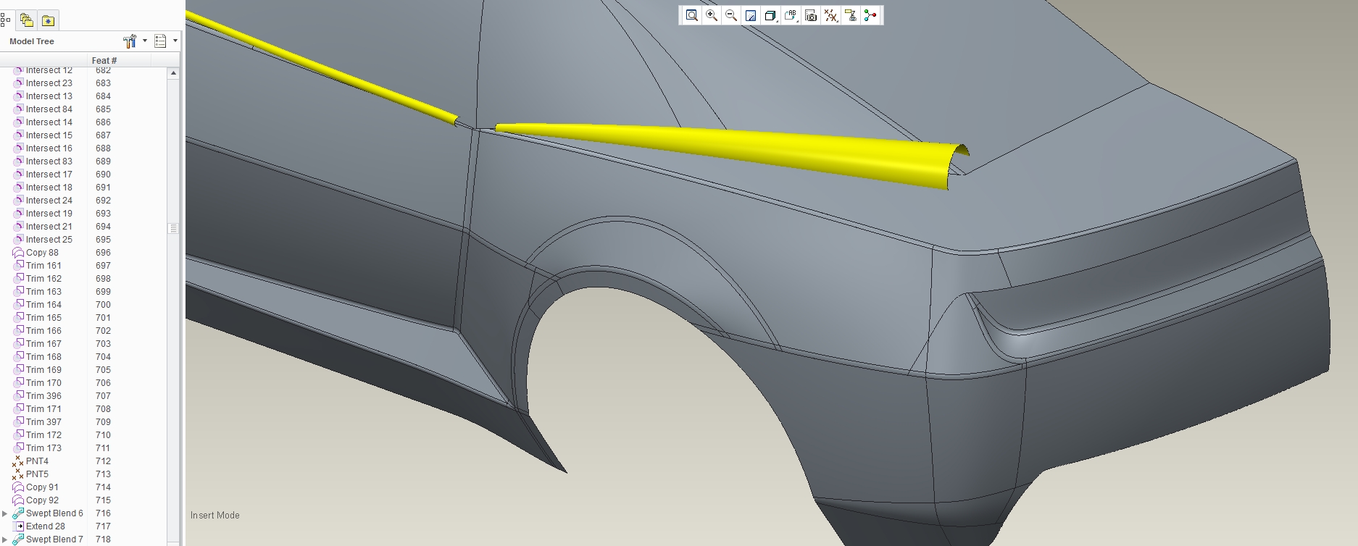Select the Intersect 24 feature
The width and height of the screenshot is (1358, 546).
[x=49, y=201]
